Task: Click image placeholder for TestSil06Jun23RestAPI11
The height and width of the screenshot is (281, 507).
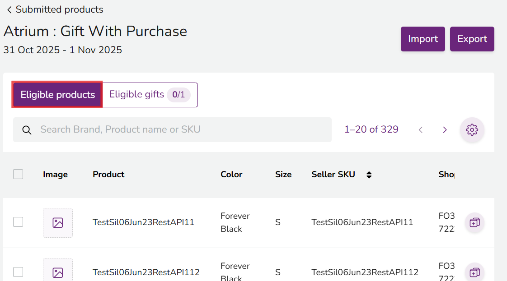Action: pos(58,222)
